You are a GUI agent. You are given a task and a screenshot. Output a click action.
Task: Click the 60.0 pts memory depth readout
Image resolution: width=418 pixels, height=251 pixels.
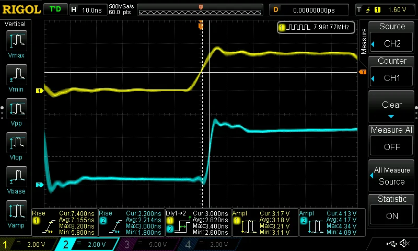[120, 12]
